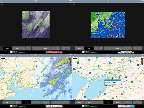This screenshot has height=108, width=144.
Task: Open PM2.5 tab in top-right panel
Action: pos(118,49)
